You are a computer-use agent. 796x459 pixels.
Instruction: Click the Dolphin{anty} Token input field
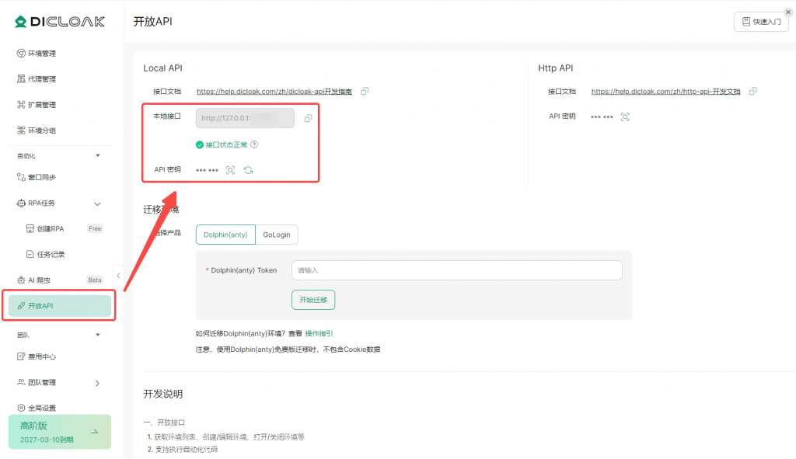point(456,270)
